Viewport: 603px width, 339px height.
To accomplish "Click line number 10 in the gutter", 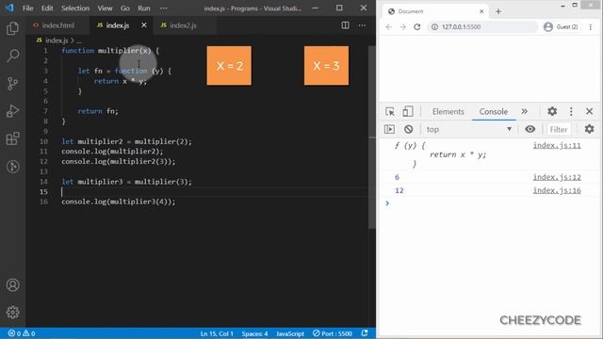I will pyautogui.click(x=43, y=141).
